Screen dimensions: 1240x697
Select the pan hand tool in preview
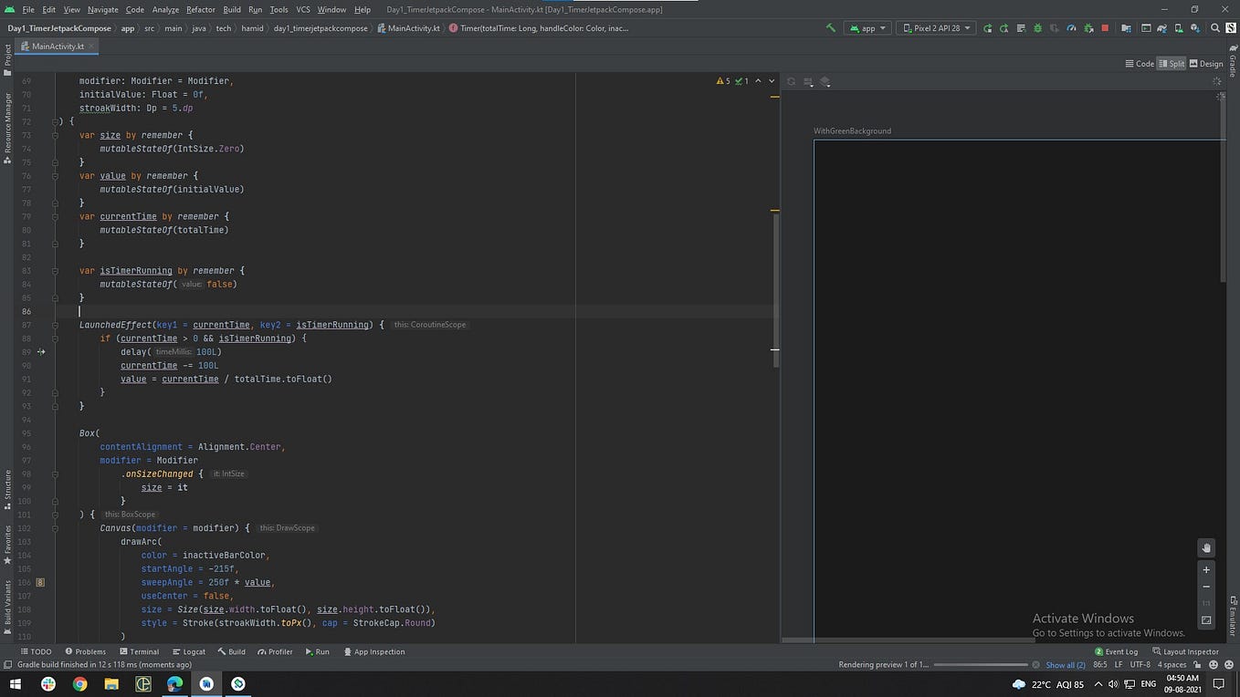coord(1206,548)
